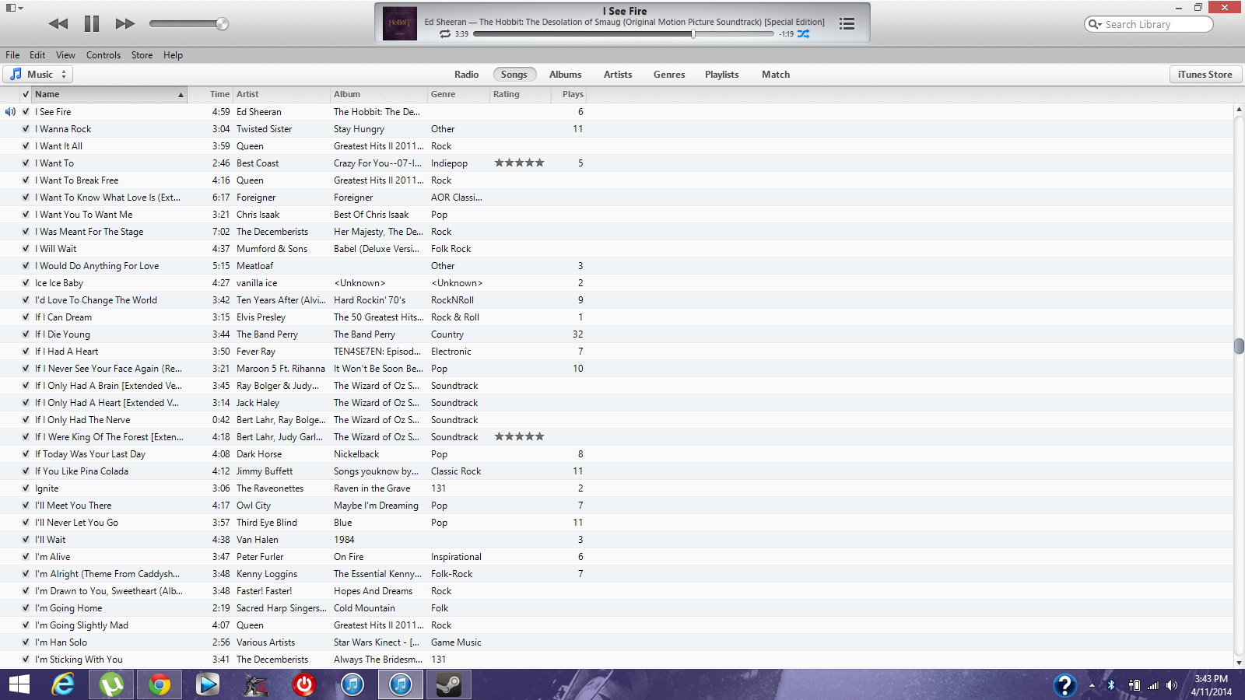
Task: Open the View menu
Action: [x=65, y=55]
